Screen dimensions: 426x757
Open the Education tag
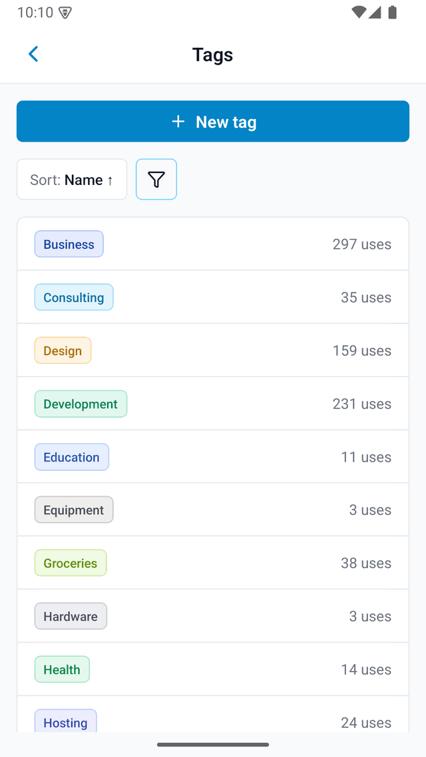click(71, 457)
